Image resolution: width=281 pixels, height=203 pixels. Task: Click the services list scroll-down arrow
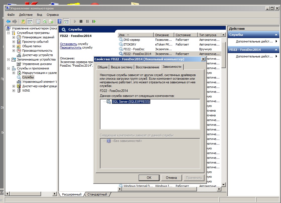click(224, 184)
